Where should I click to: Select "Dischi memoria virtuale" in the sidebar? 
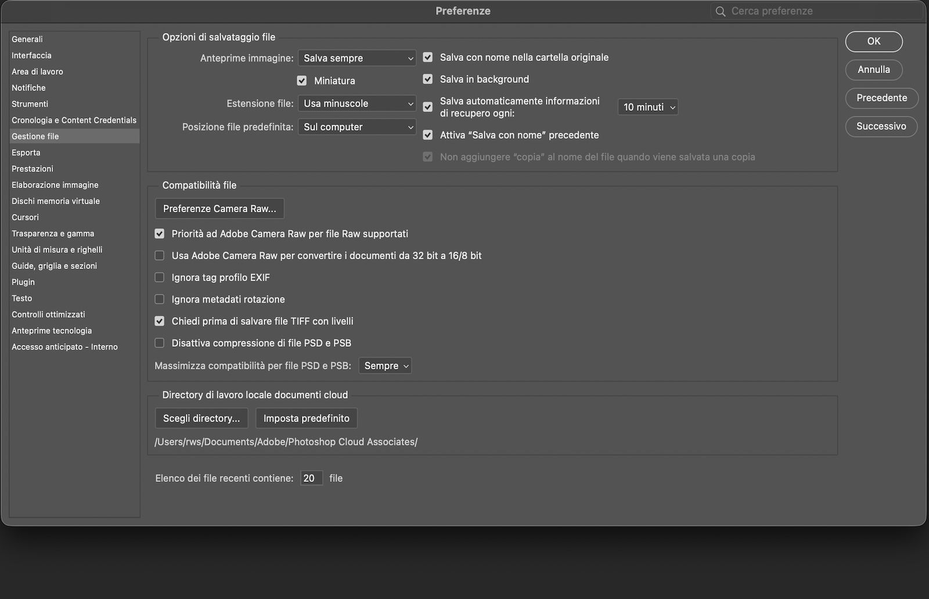(55, 201)
